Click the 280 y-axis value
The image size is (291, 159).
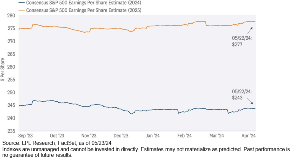click(x=10, y=16)
